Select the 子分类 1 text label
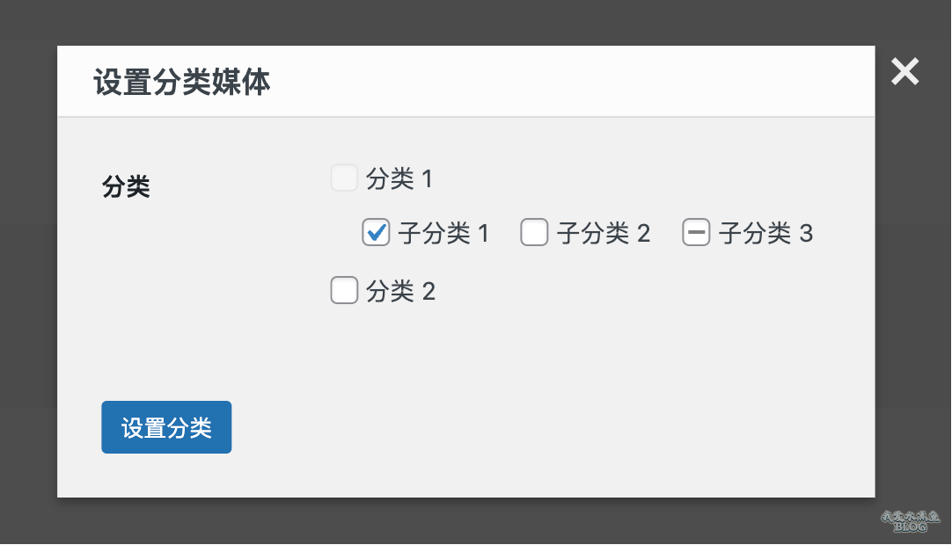 tap(443, 233)
